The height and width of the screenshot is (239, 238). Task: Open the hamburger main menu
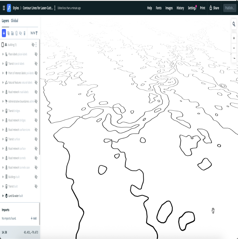pos(4,8)
